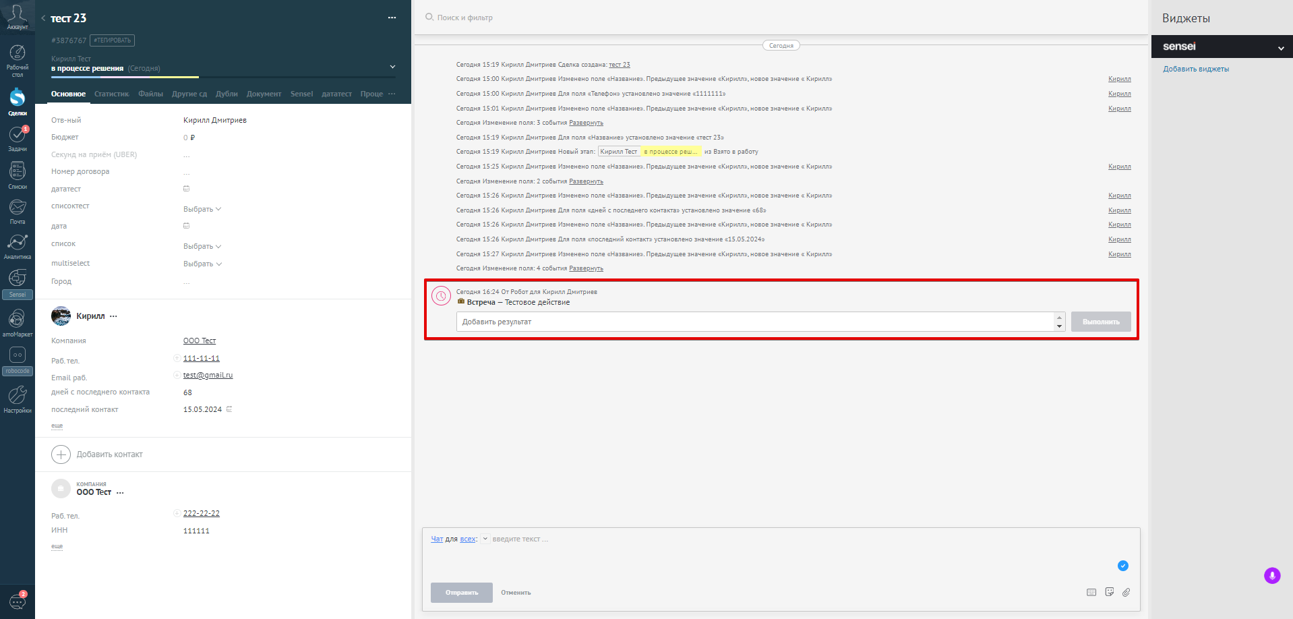
Task: Open Настройки settings
Action: click(x=18, y=399)
